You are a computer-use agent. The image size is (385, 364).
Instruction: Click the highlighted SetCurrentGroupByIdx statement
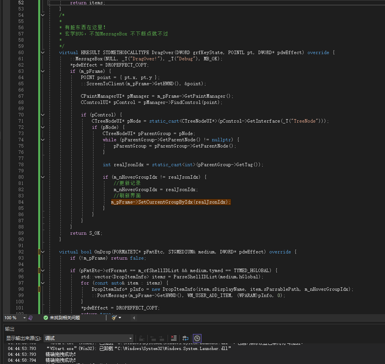171,202
